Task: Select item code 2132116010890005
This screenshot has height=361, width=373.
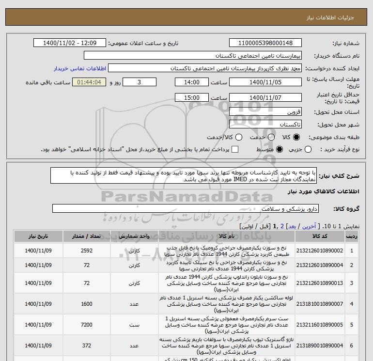Action: [320, 325]
